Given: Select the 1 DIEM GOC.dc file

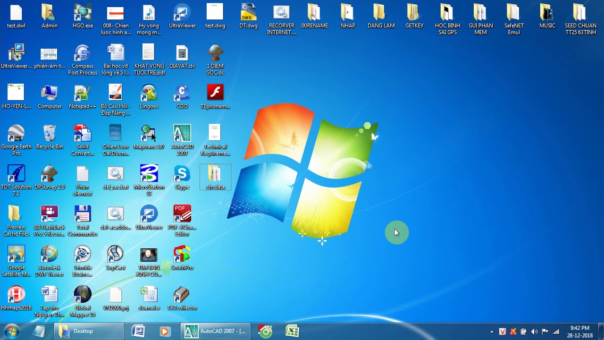Looking at the screenshot, I should pyautogui.click(x=215, y=59).
